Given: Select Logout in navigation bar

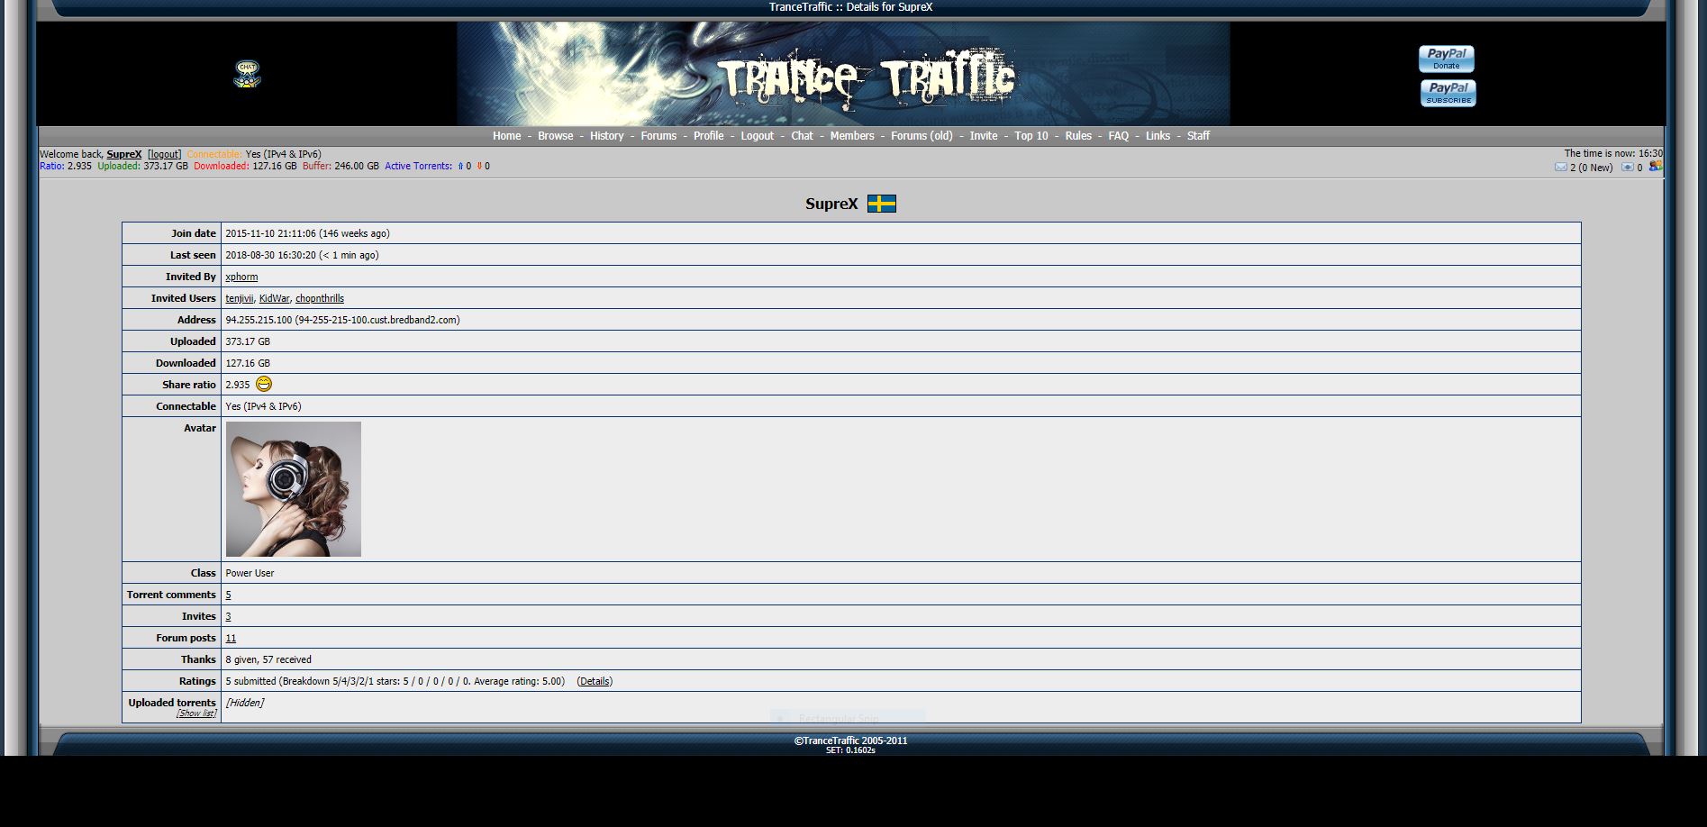Looking at the screenshot, I should pyautogui.click(x=757, y=136).
